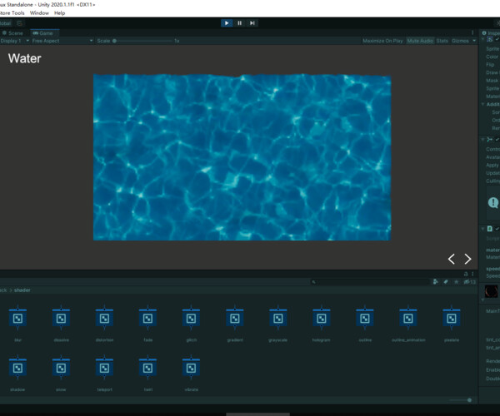This screenshot has height=416, width=500.
Task: Open the Display 1 dropdown
Action: point(15,41)
